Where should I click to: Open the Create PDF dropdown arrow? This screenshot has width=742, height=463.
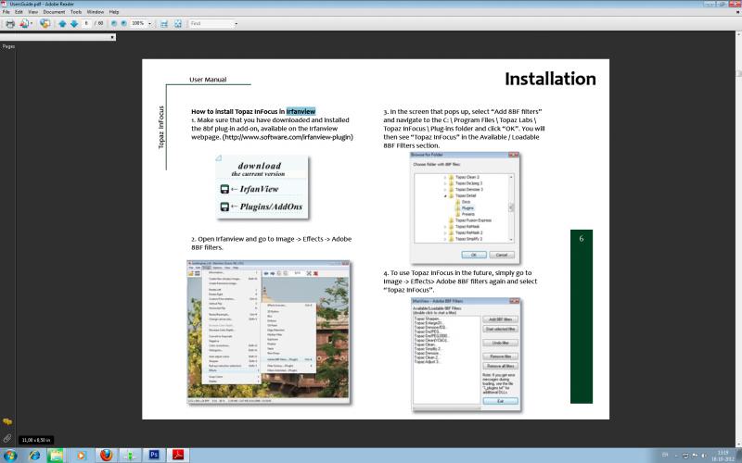click(32, 24)
